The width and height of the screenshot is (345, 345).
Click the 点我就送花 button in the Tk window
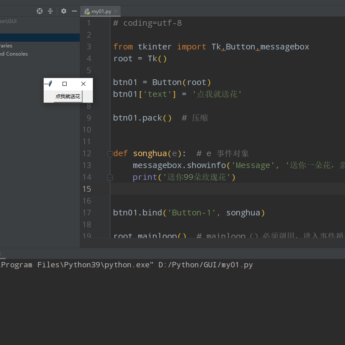pyautogui.click(x=68, y=96)
